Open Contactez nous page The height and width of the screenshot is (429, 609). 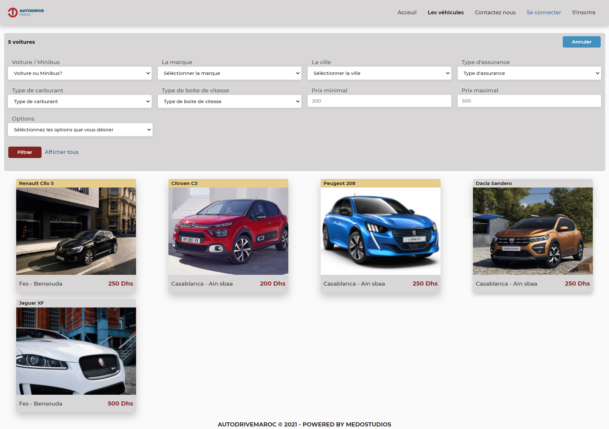[495, 12]
